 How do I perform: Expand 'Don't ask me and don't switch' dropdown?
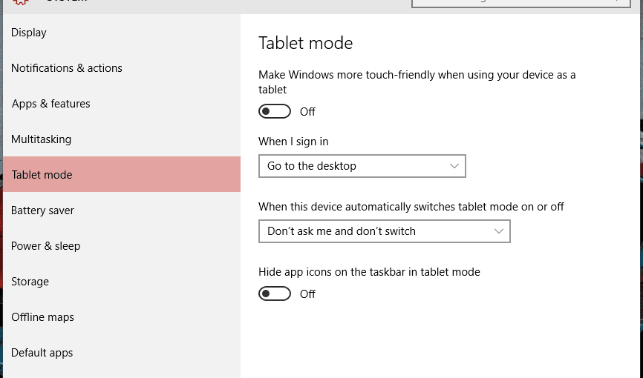384,231
